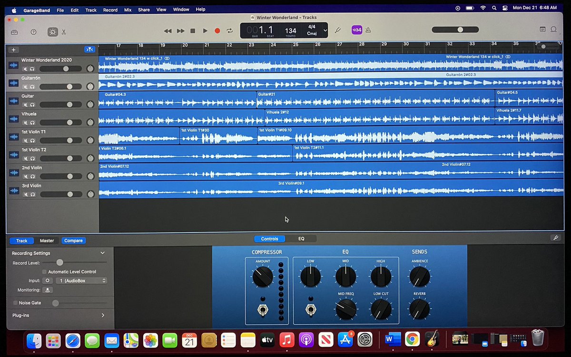Image resolution: width=571 pixels, height=357 pixels.
Task: Mute the 2nd Violin track
Action: coord(26,176)
